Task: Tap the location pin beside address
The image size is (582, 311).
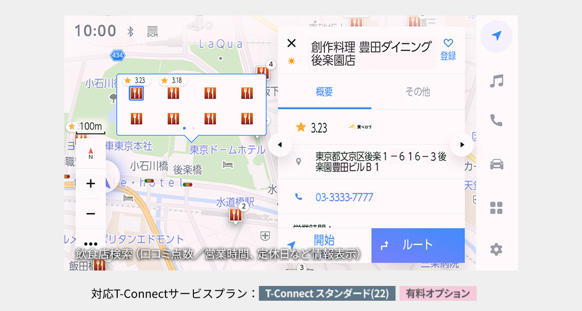Action: pos(299,162)
